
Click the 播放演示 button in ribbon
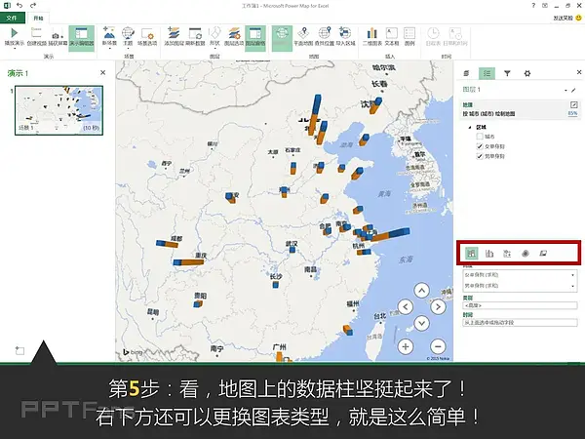[x=16, y=37]
